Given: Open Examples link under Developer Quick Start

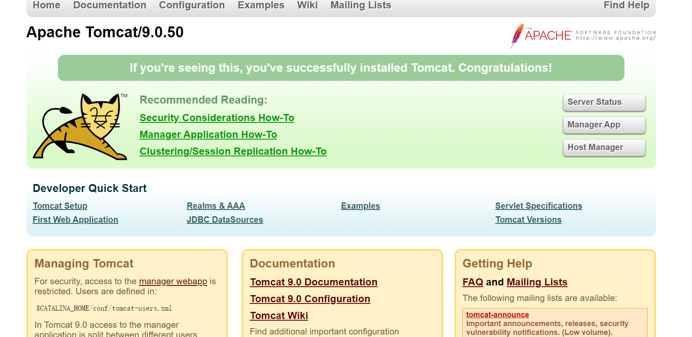Looking at the screenshot, I should (x=360, y=206).
